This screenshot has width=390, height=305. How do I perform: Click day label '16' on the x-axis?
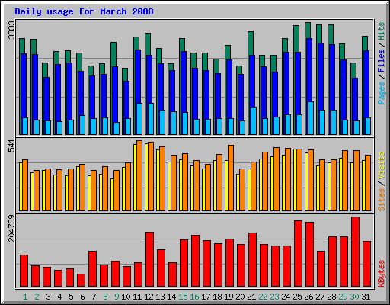point(194,297)
